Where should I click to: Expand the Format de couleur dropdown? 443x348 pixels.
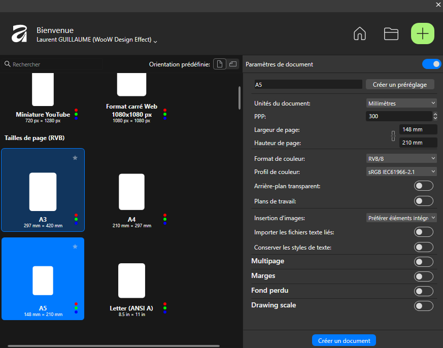point(401,158)
